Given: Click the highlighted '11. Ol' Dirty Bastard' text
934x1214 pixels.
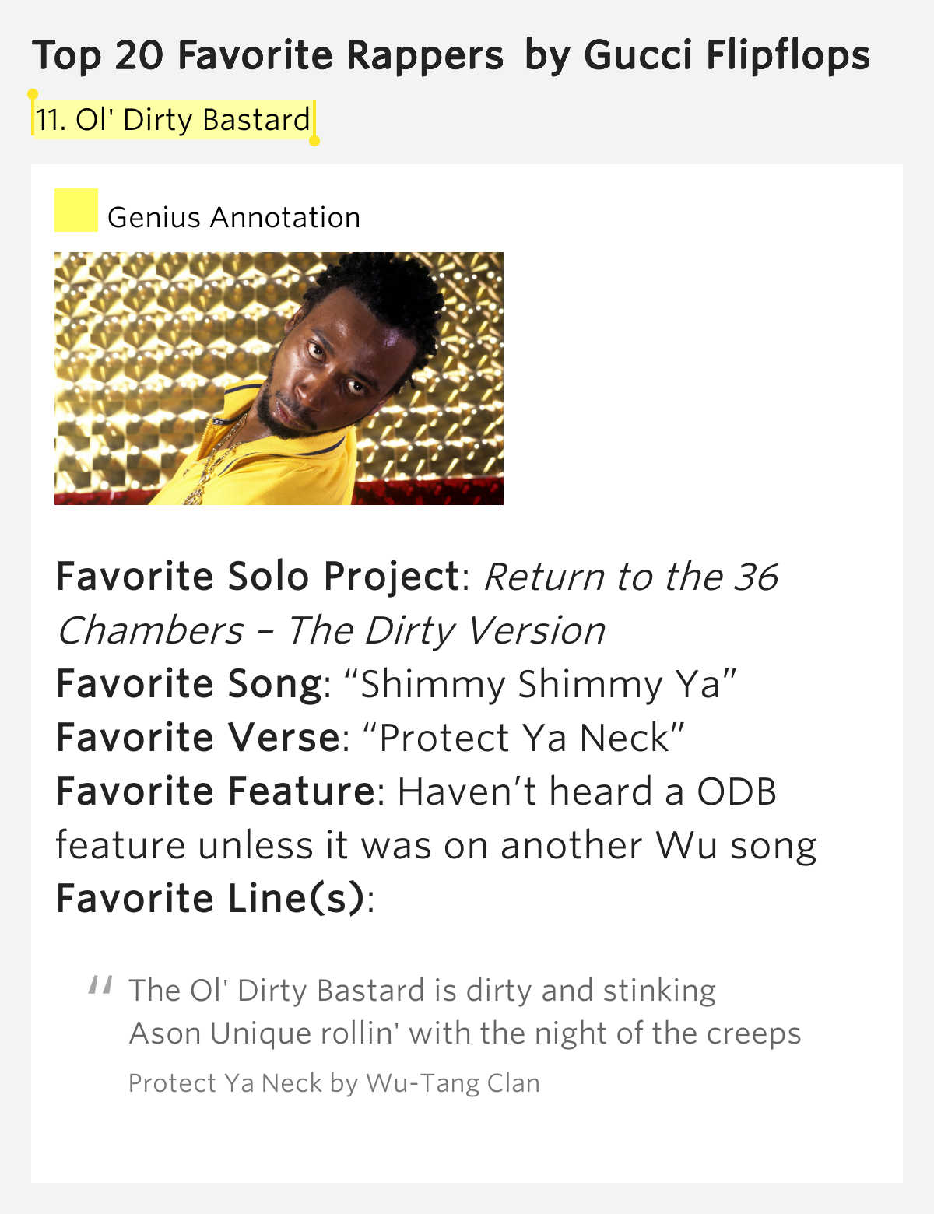Looking at the screenshot, I should click(174, 120).
